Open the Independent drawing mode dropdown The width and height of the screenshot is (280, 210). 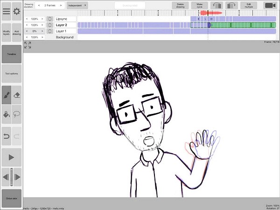[77, 6]
